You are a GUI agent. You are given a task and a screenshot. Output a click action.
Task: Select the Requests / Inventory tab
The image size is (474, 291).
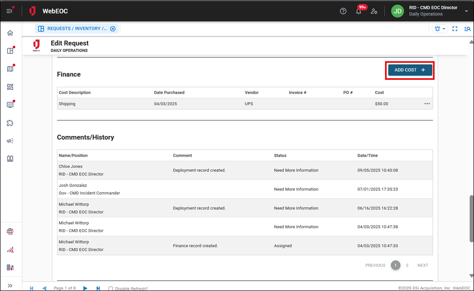73,29
